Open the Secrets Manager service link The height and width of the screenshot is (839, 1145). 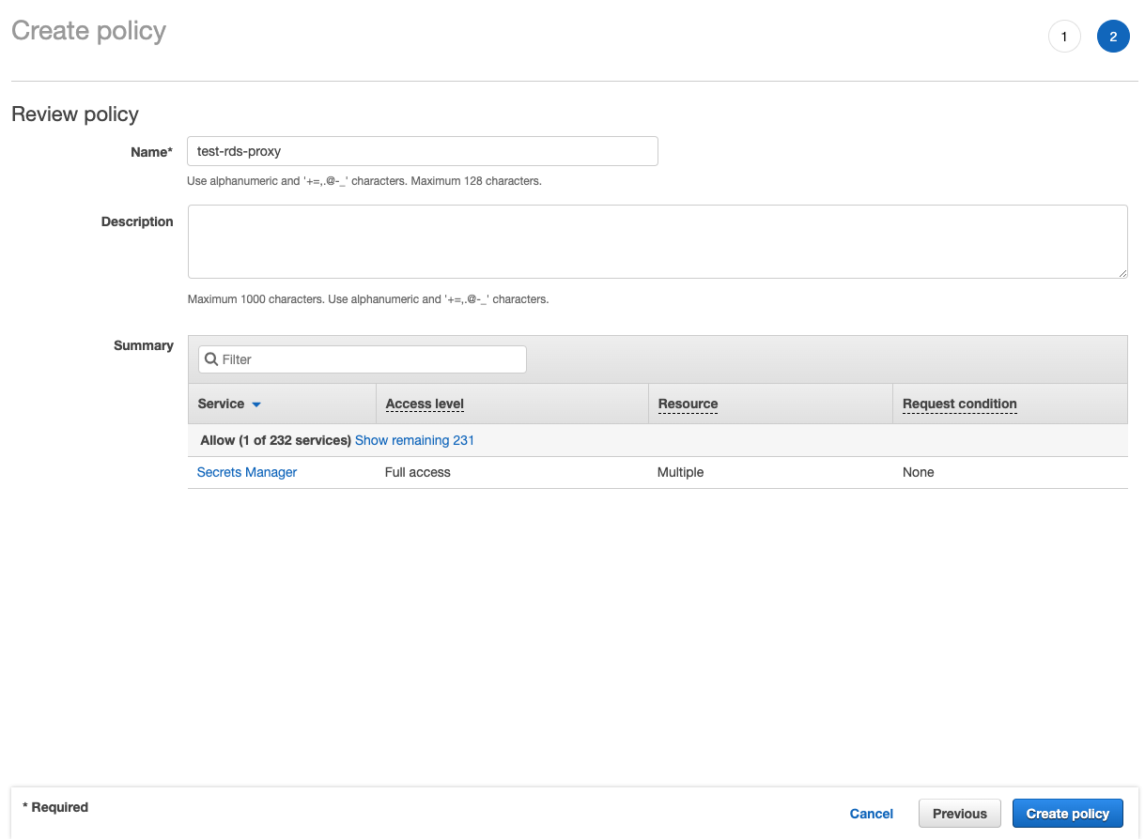point(247,472)
